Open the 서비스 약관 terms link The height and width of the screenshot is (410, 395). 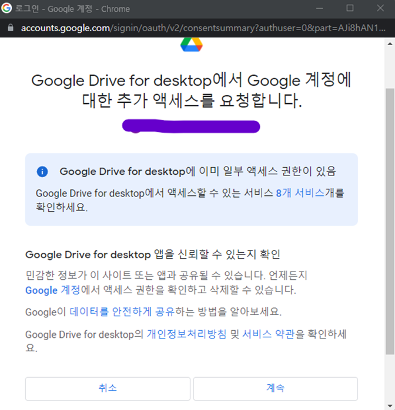point(269,334)
